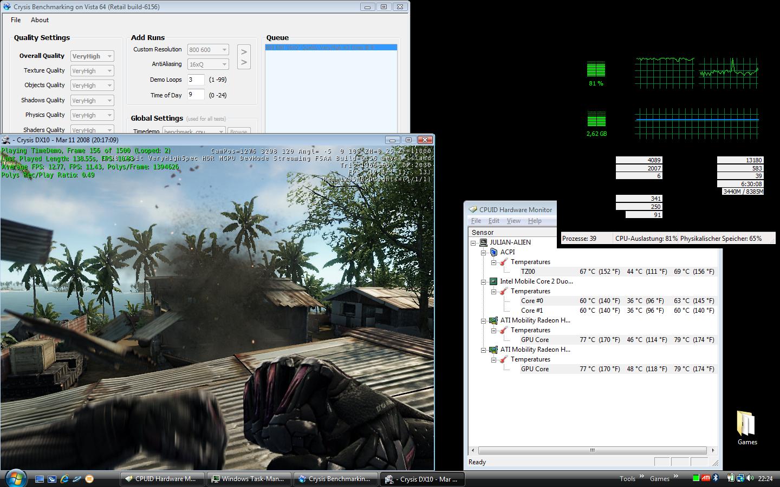Image resolution: width=780 pixels, height=487 pixels.
Task: Click the orange round quick launch icon
Action: [89, 479]
